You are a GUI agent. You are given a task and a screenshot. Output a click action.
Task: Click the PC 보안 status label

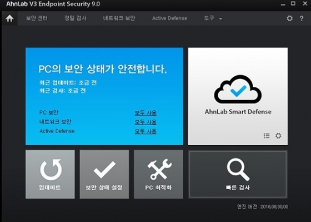click(x=49, y=112)
